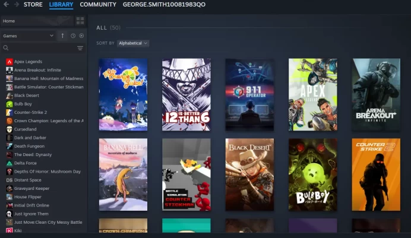Open the Arena Breakout Infinite cover
Image resolution: width=411 pixels, height=238 pixels.
[376, 94]
